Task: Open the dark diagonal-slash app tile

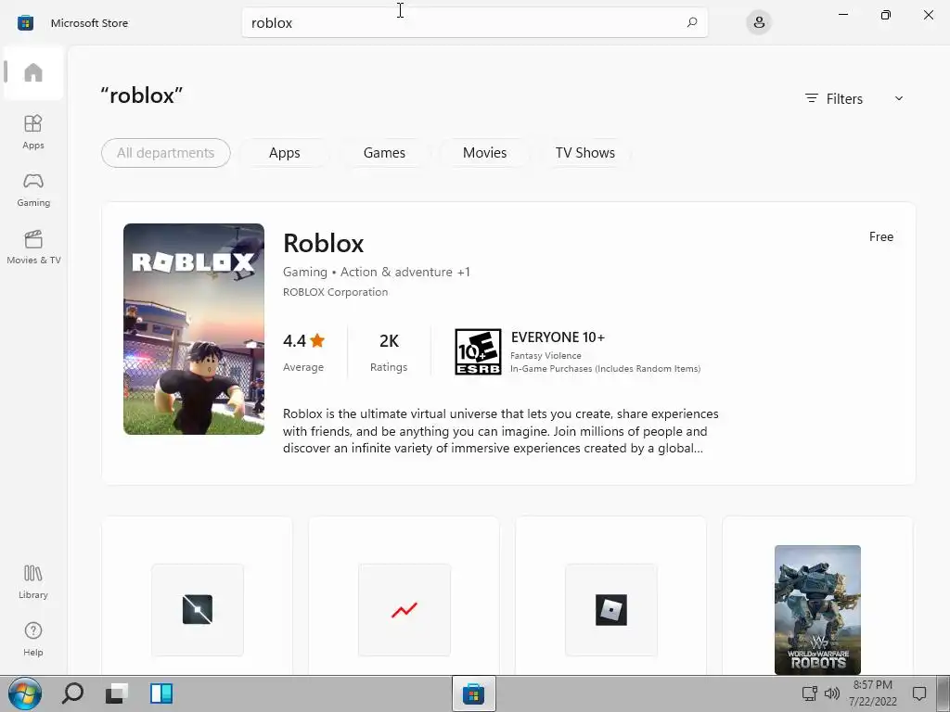Action: [x=198, y=609]
